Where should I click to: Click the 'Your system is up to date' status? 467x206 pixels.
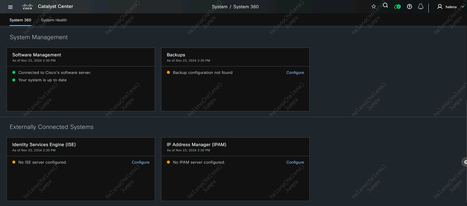tap(42, 80)
